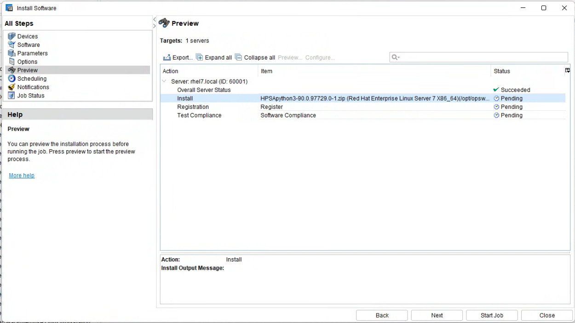Minimize the Install Software window
Image resolution: width=575 pixels, height=323 pixels.
click(523, 8)
